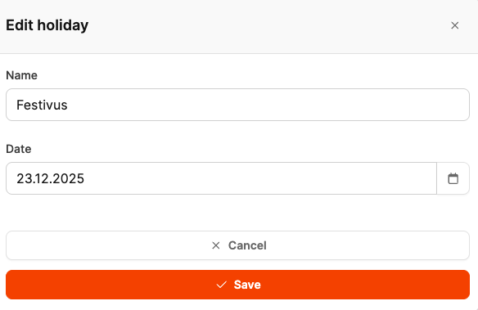
Task: Select the year 2025 in the Date field
Action: point(69,179)
